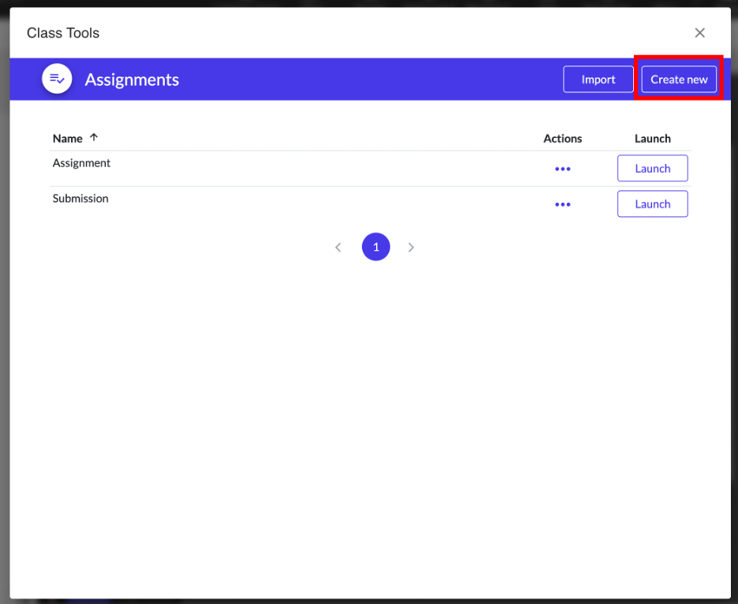Go to the next page of assignments
This screenshot has height=604, width=738.
(x=411, y=248)
